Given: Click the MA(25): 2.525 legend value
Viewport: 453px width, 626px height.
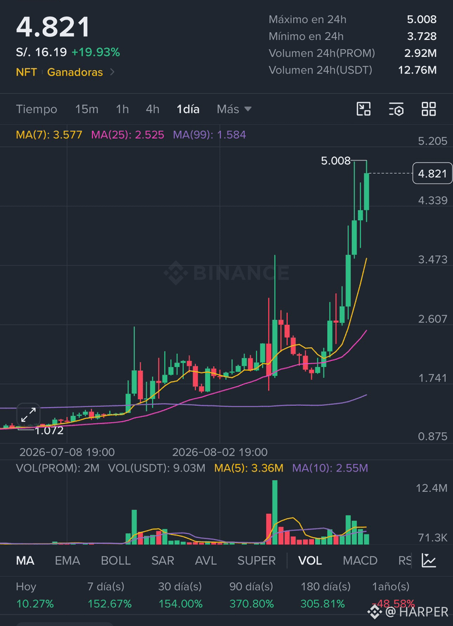Looking at the screenshot, I should click(x=127, y=135).
